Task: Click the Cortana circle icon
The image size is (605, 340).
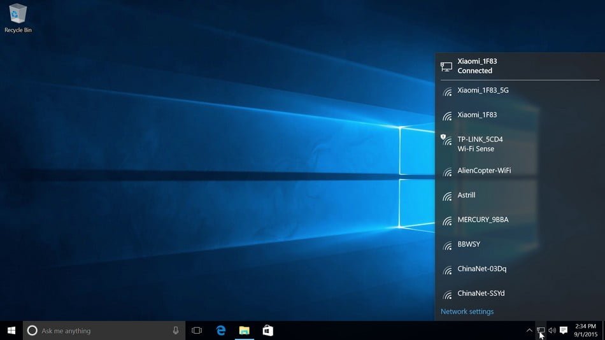Action: coord(32,330)
